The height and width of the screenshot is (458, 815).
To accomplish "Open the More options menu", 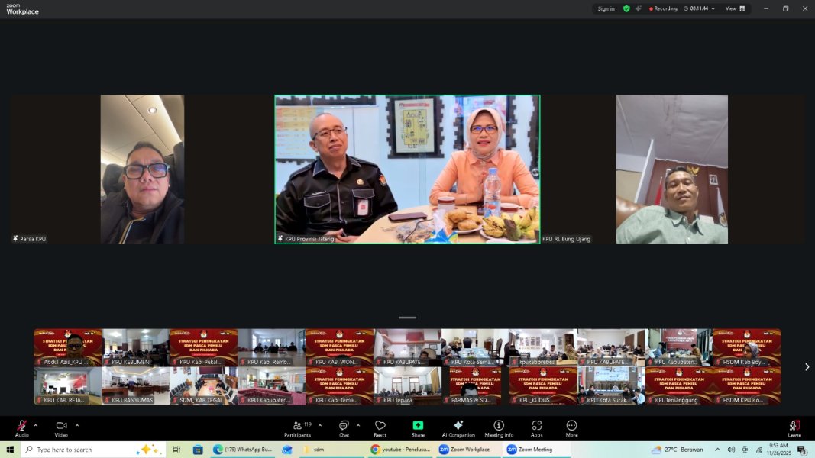I will pos(571,426).
